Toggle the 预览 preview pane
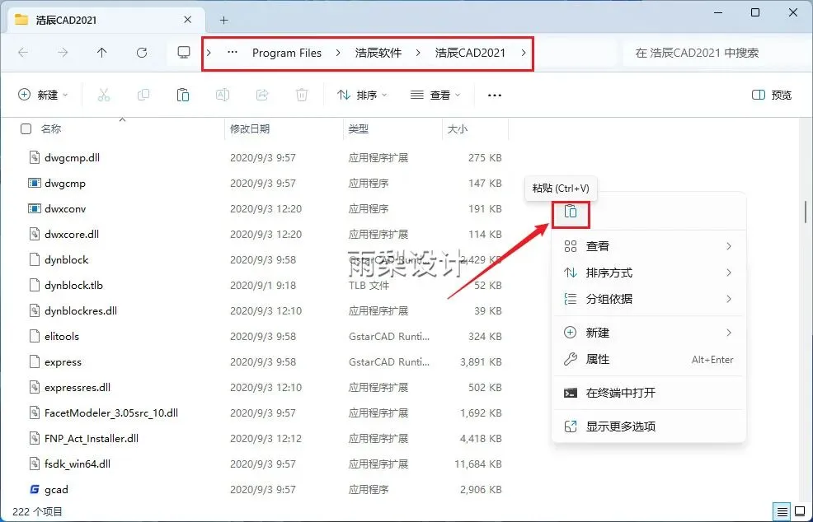813x522 pixels. click(772, 95)
